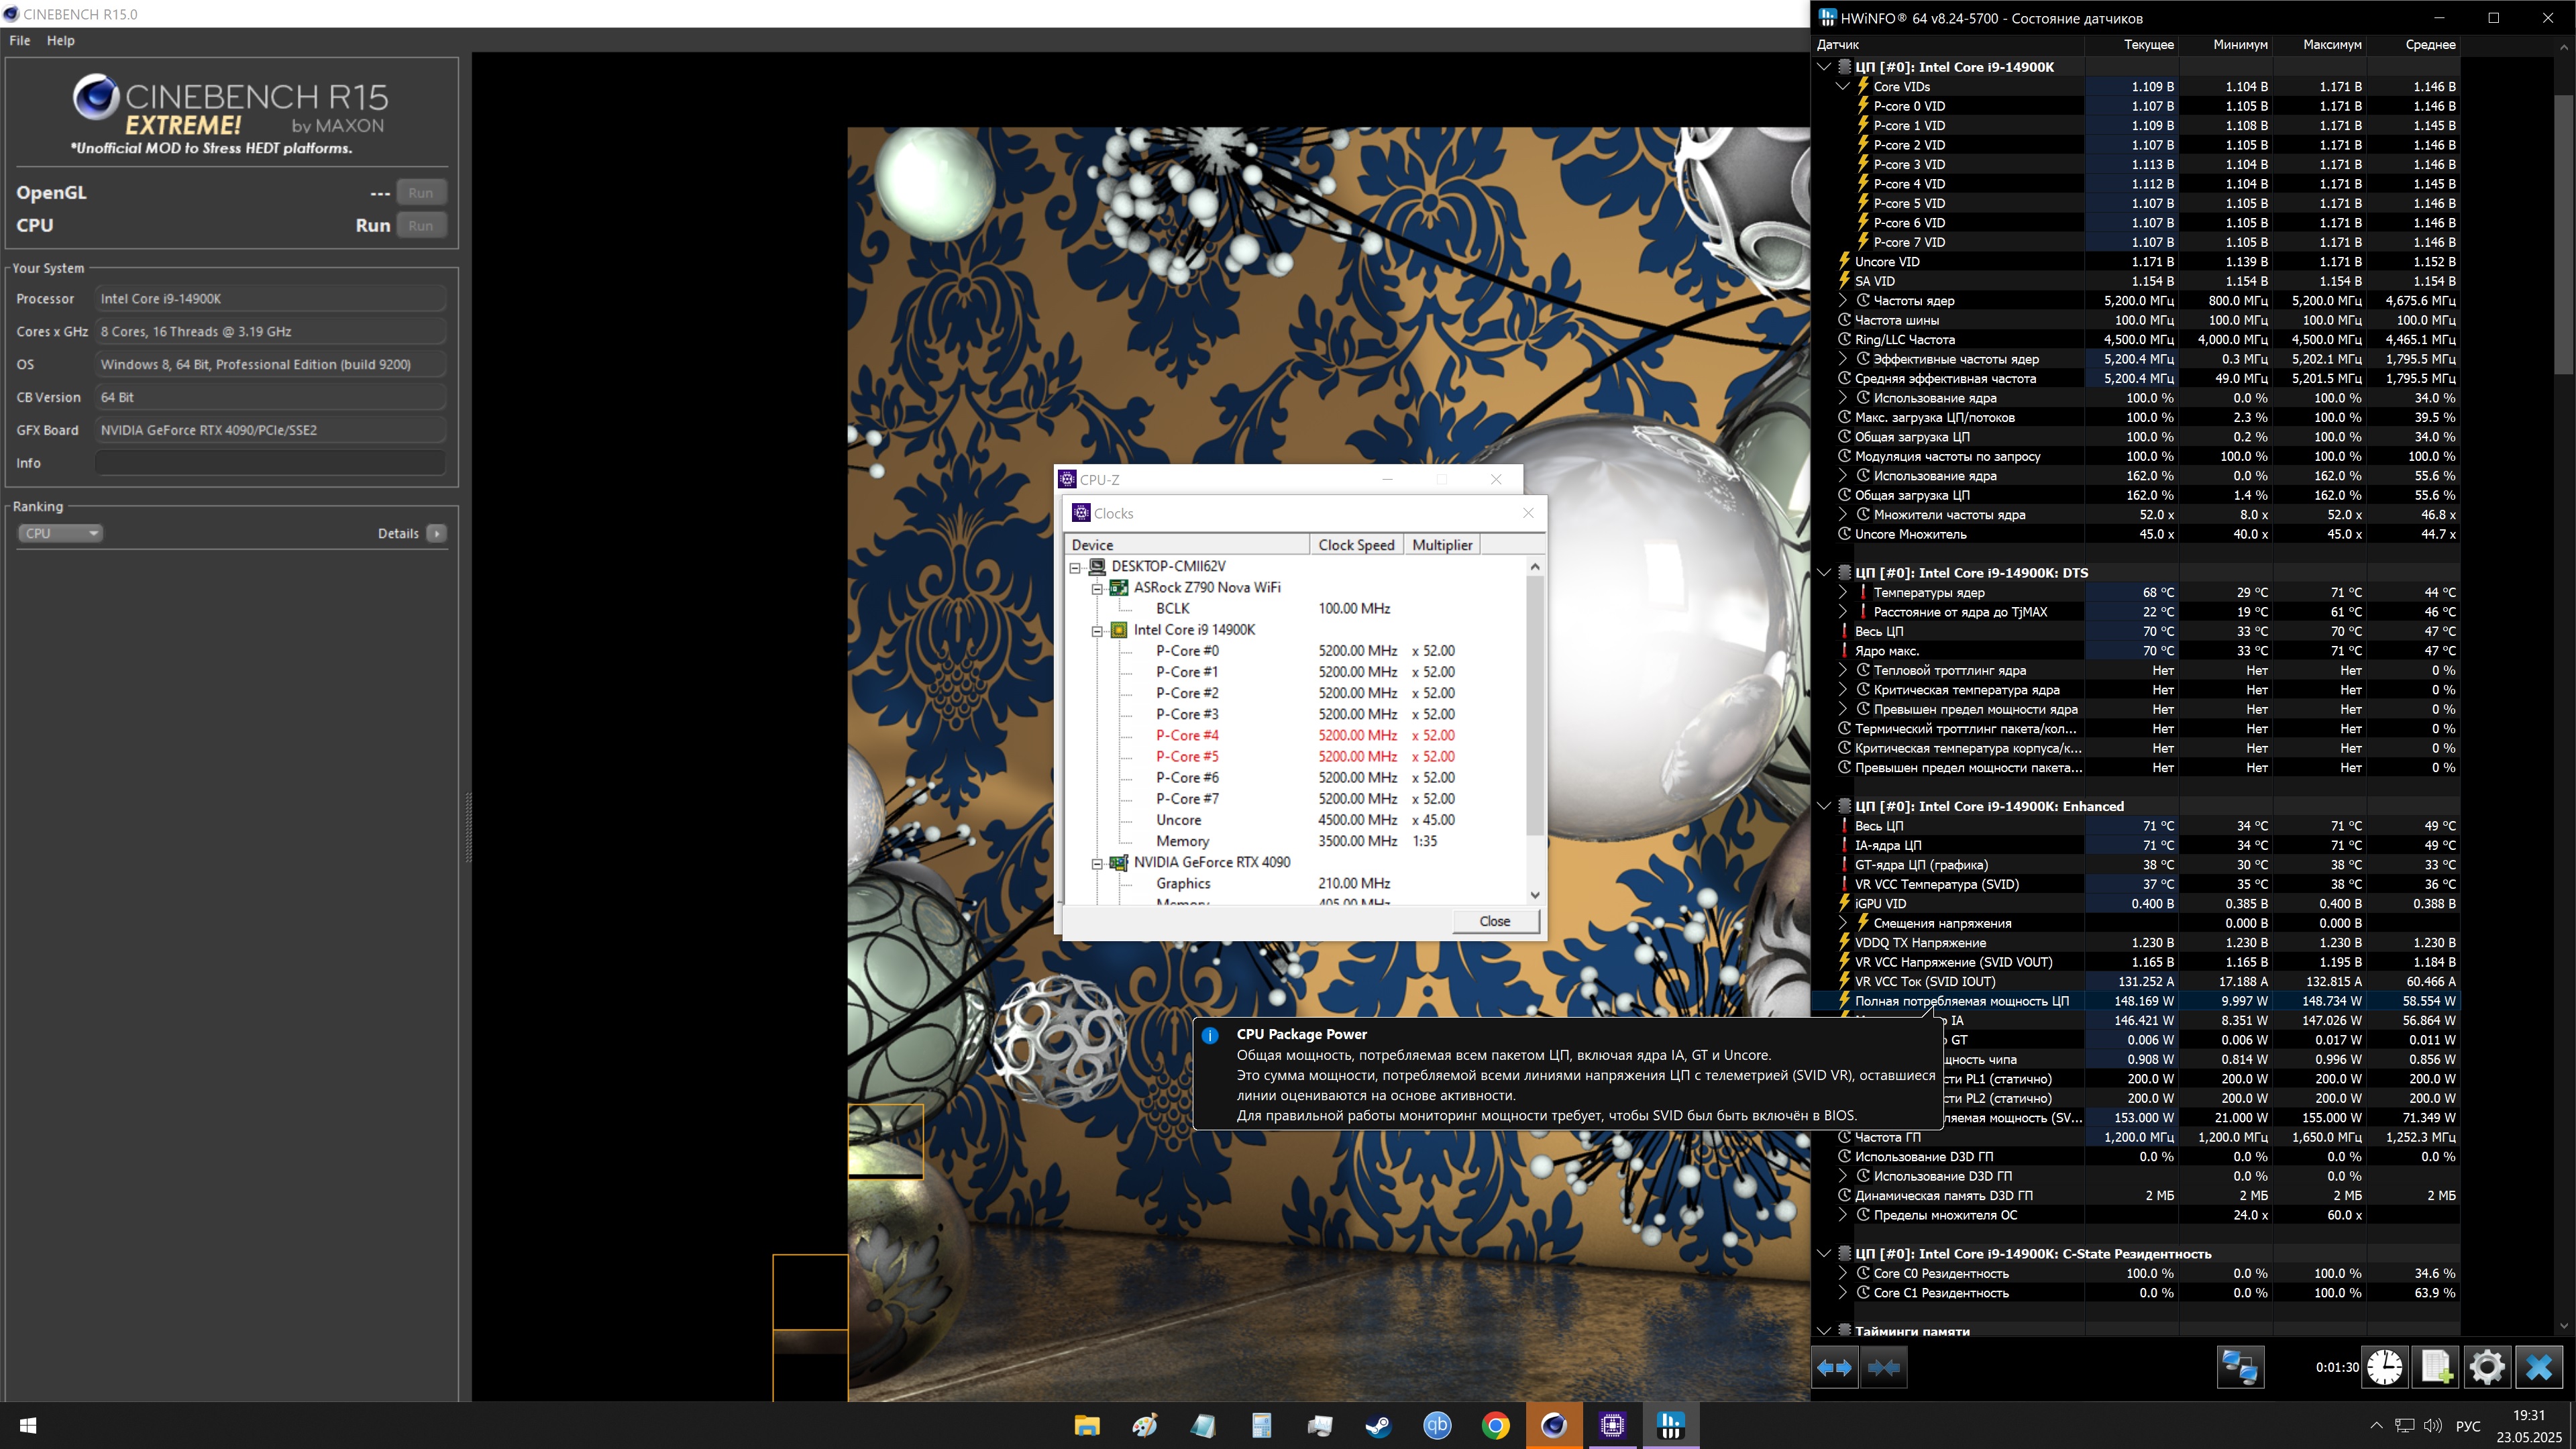Collapse Intel Core i9 14900K tree node
Screen dimensions: 2576x1449
(x=1097, y=631)
